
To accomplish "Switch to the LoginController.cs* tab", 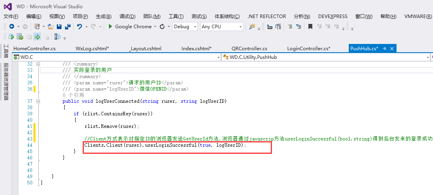I will click(309, 48).
